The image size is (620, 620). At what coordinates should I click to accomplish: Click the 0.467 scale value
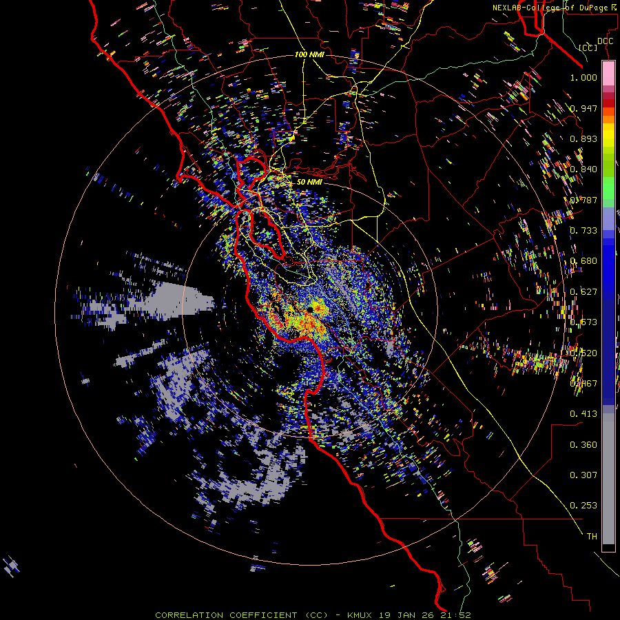583,383
